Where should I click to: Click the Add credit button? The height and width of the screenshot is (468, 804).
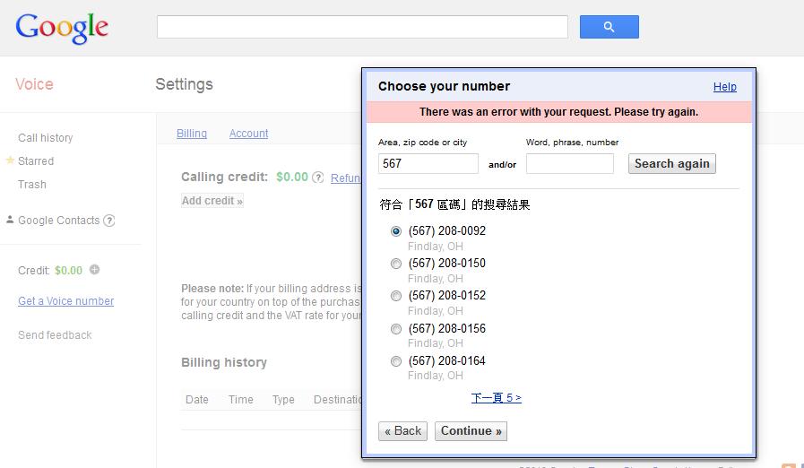coord(212,201)
